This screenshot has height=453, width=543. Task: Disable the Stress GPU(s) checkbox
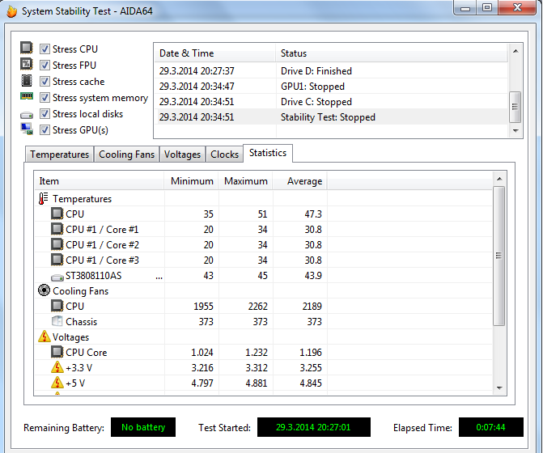point(45,130)
